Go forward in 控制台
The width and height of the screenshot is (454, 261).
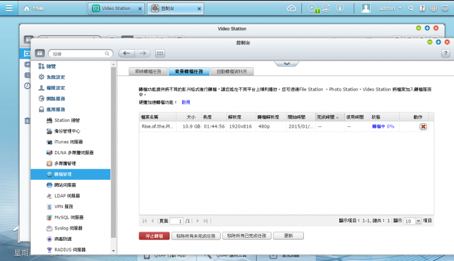143,53
